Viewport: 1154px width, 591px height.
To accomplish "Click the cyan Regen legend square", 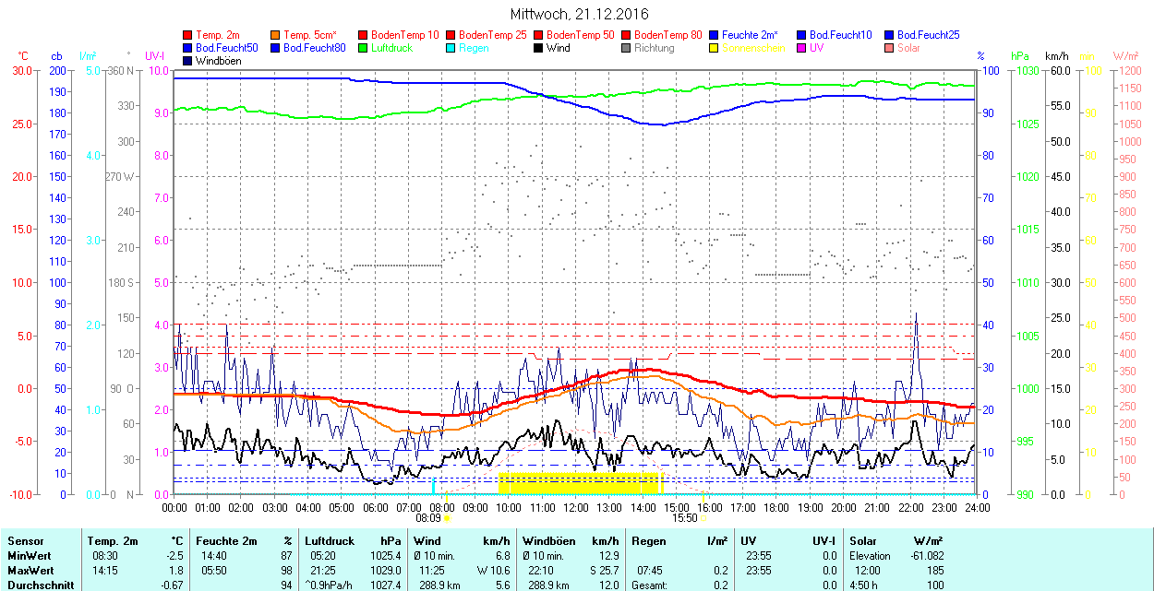I will 451,48.
